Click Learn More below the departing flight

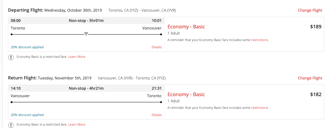click(x=76, y=57)
